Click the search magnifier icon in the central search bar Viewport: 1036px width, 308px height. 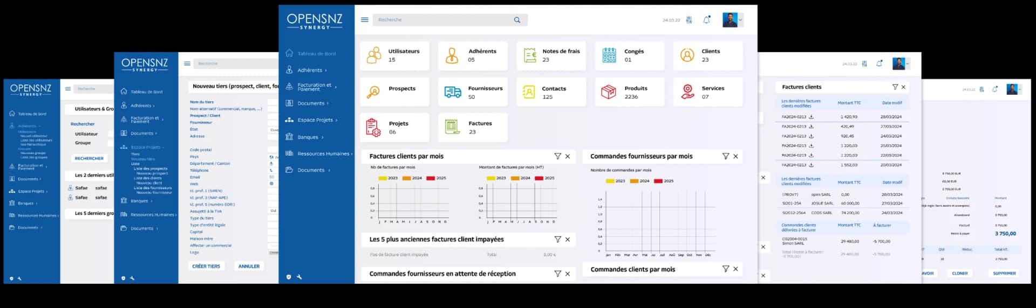[x=517, y=20]
